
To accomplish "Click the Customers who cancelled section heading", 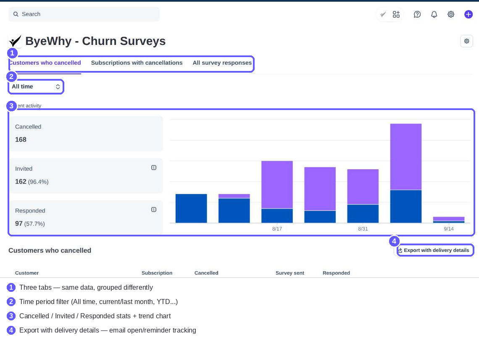I will 50,250.
